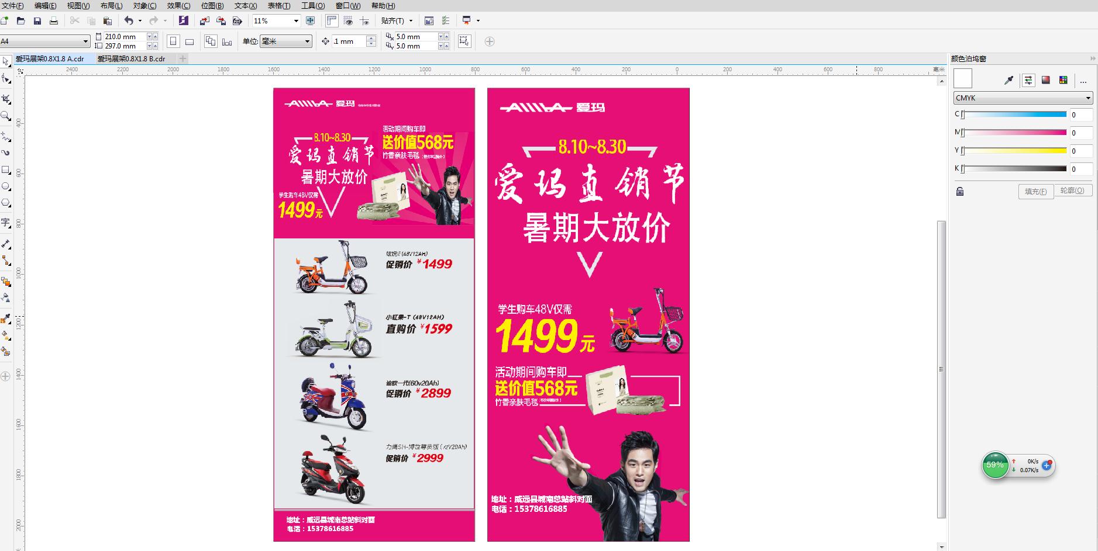
Task: Toggle the Show grid button
Action: 349,20
